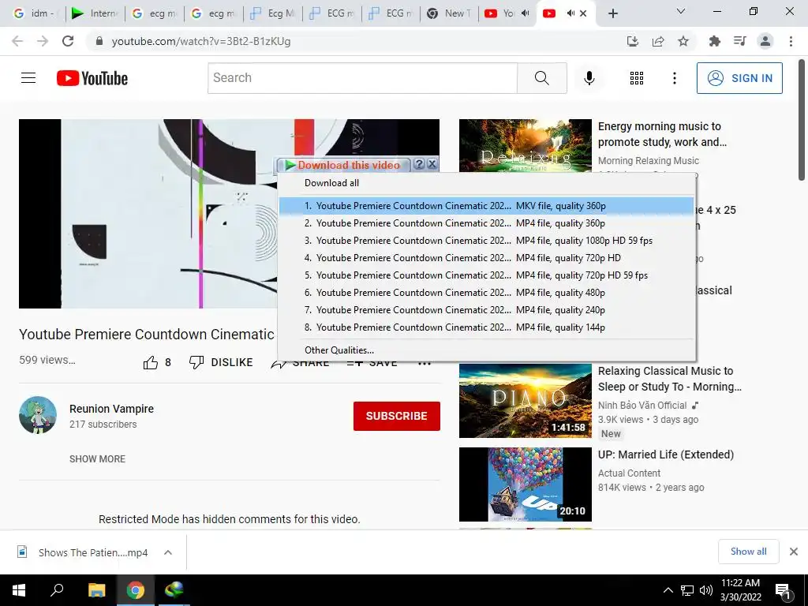Click the IDM help question mark button
This screenshot has height=606, width=808.
click(419, 164)
